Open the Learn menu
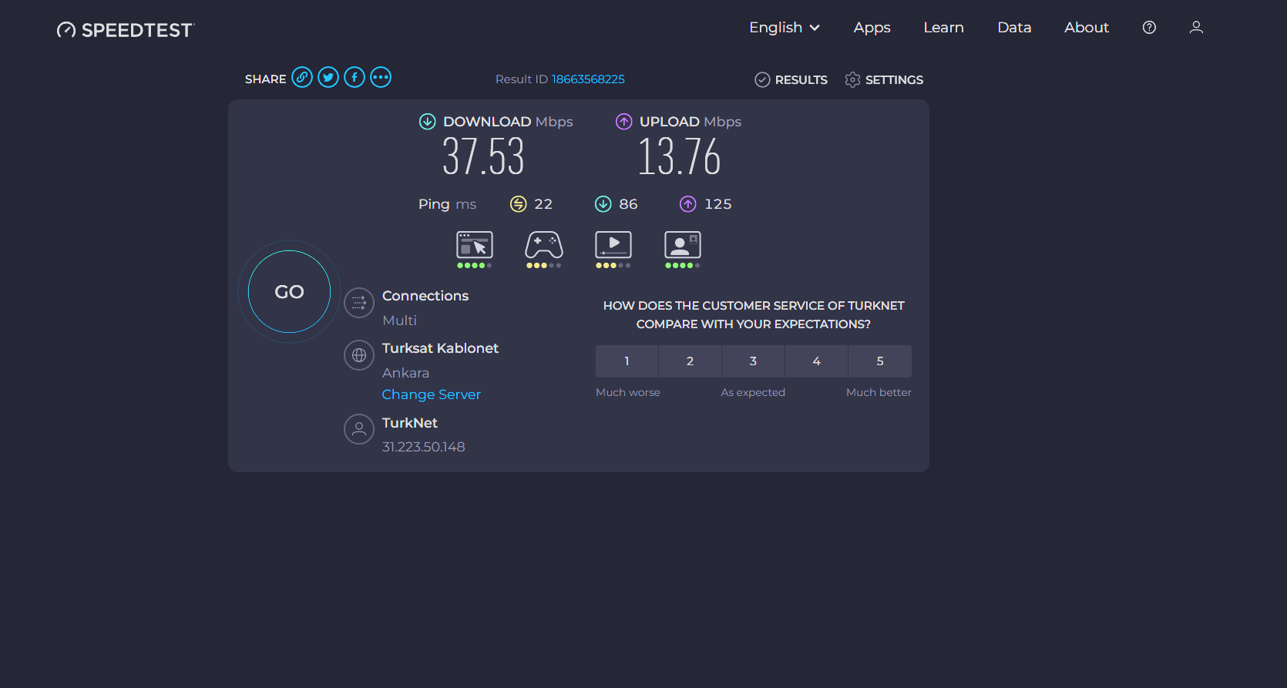This screenshot has height=688, width=1287. 944,28
